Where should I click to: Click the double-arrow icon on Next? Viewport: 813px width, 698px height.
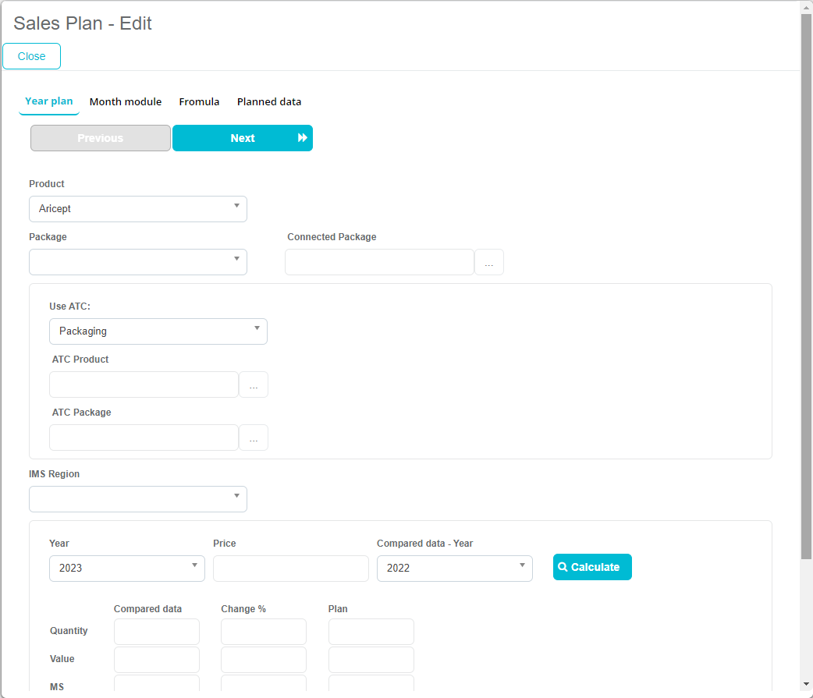point(303,138)
